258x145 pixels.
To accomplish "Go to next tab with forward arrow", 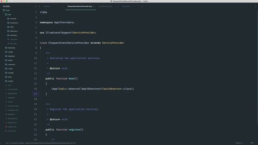I will [x=40, y=6].
